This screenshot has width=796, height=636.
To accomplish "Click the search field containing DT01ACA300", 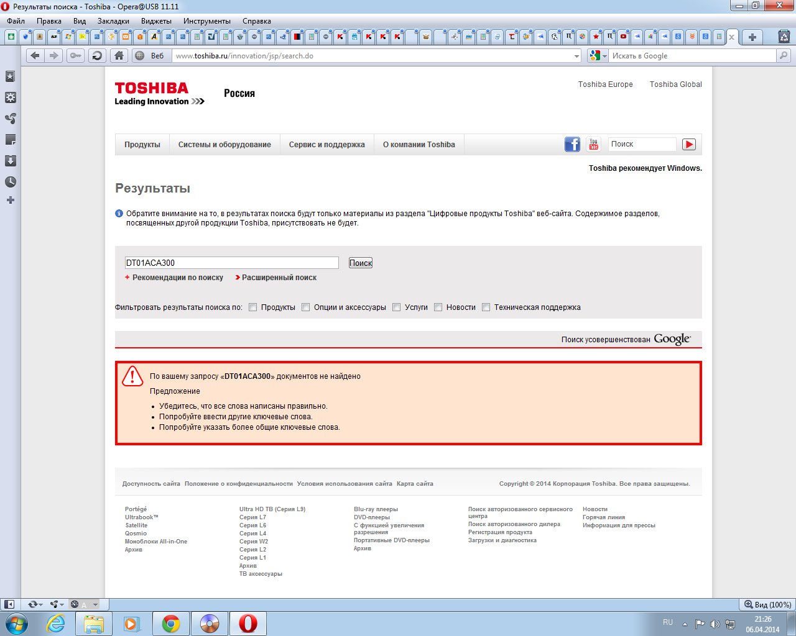I will click(232, 263).
